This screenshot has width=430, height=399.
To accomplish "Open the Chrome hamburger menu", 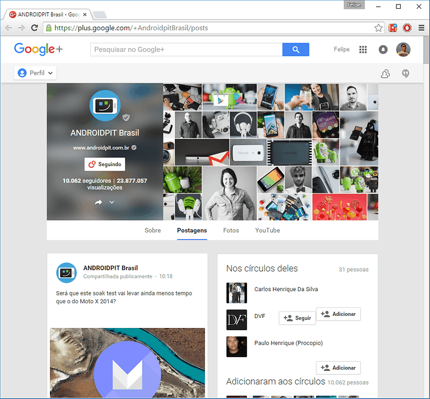I will point(422,28).
